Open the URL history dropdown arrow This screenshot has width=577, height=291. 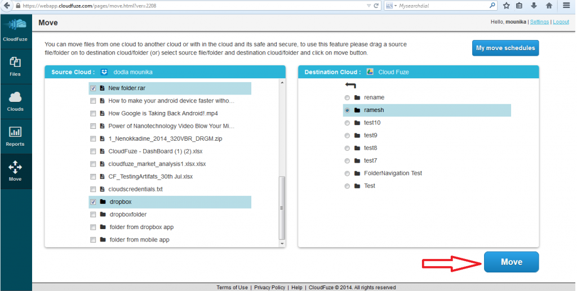click(369, 6)
